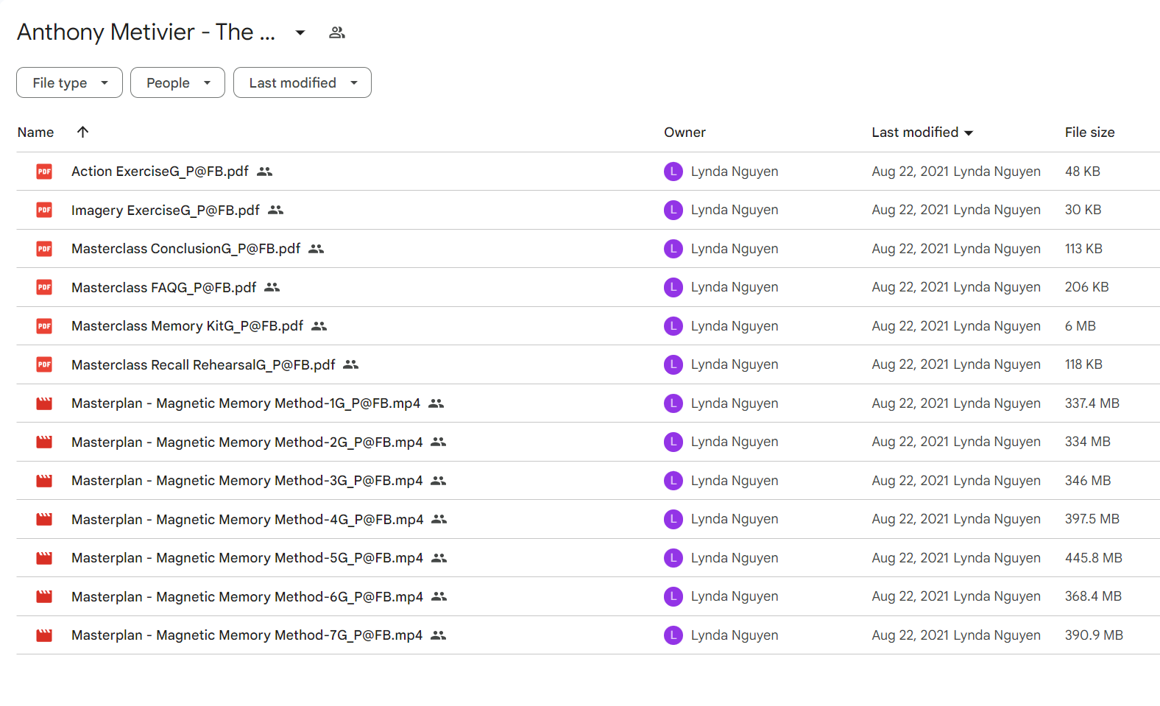The image size is (1160, 706).
Task: Select file Imagery ExerciseG_P@FB.pdf
Action: (166, 211)
